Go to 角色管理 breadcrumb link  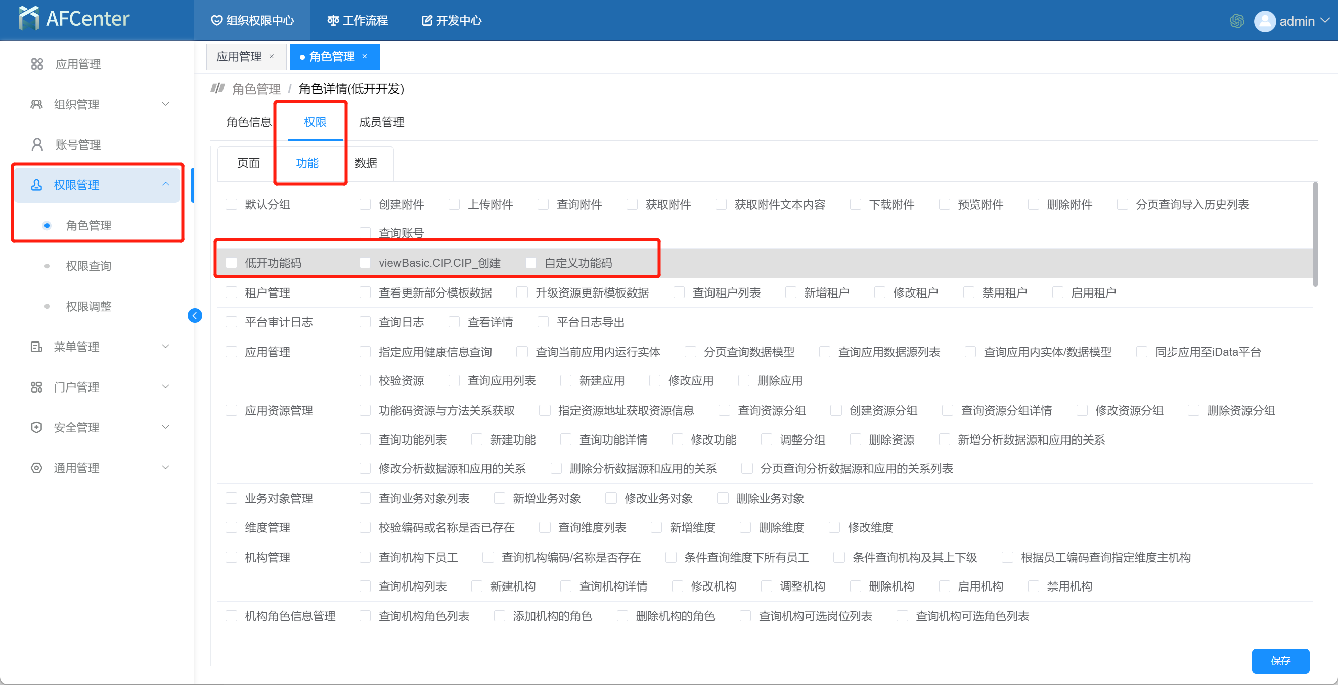(x=256, y=89)
